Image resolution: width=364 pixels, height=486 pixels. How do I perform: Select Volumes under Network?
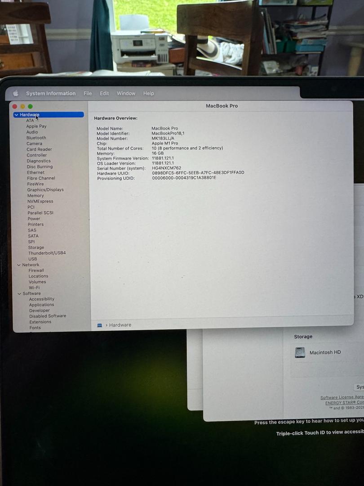tap(37, 282)
